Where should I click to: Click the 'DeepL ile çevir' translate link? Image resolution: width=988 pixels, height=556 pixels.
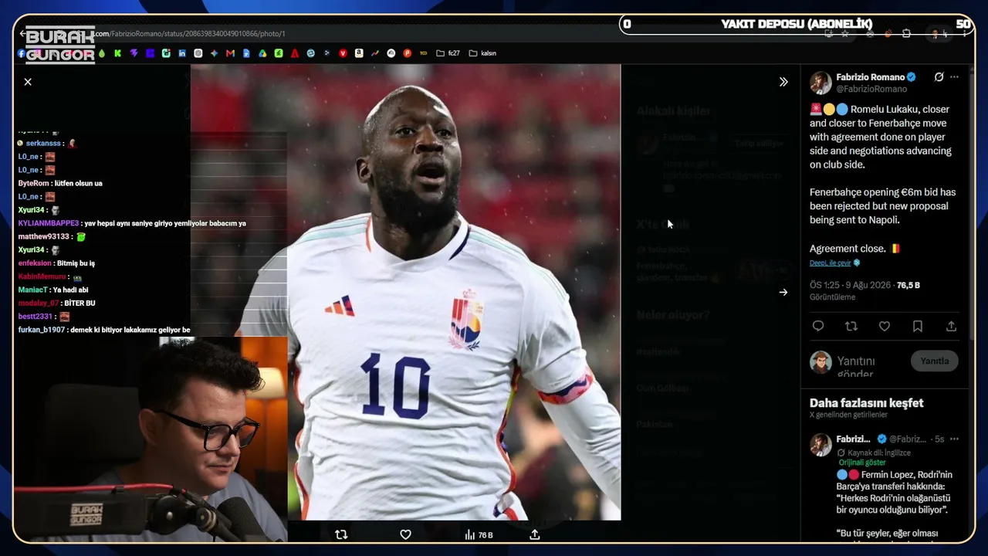point(830,263)
